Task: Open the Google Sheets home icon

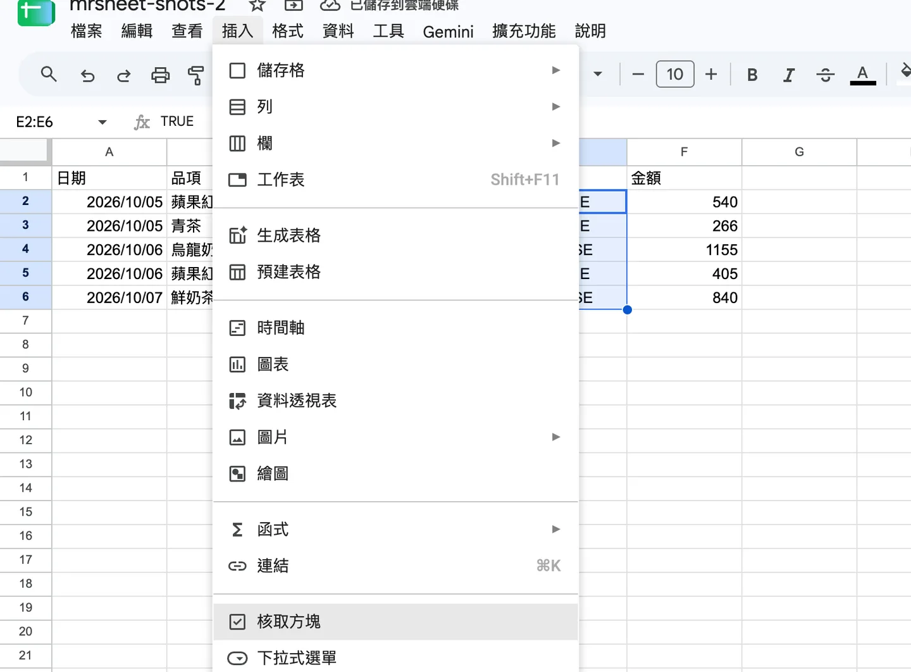Action: [36, 12]
